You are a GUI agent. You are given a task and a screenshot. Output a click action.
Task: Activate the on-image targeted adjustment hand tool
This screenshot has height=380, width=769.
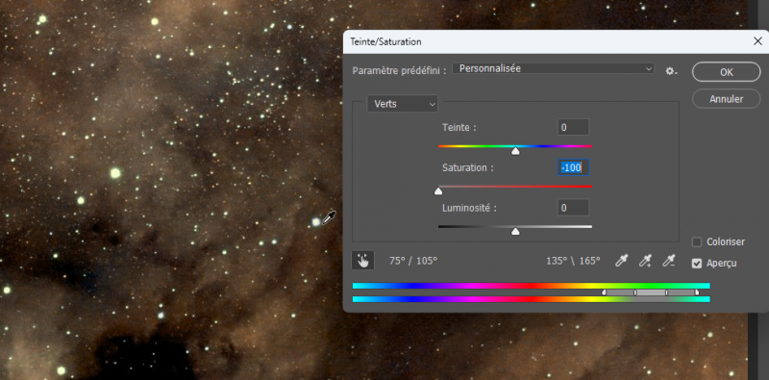(x=363, y=260)
